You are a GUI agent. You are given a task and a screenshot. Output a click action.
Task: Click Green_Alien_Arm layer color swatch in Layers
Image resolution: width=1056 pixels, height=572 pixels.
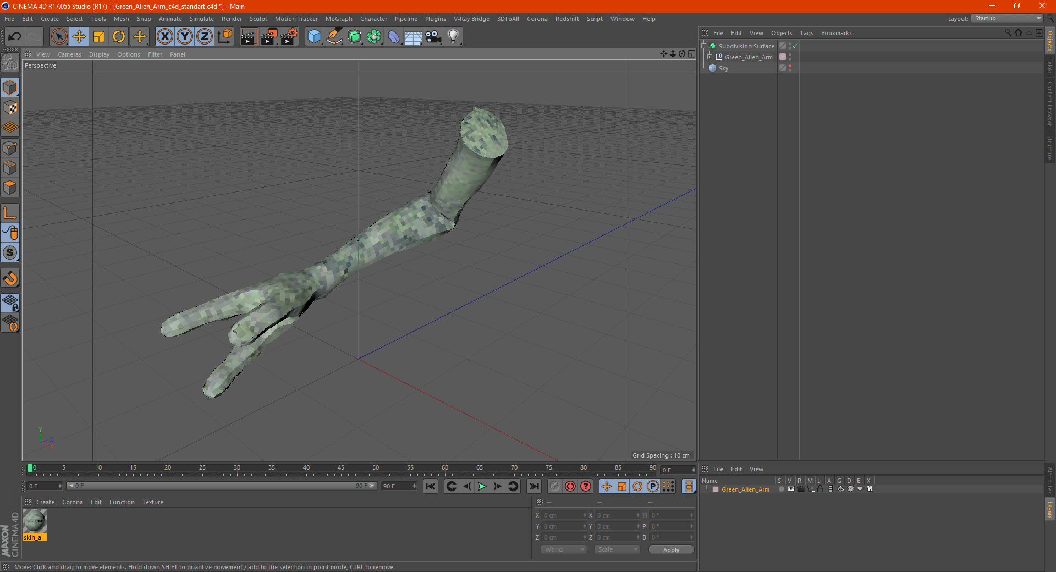pos(716,489)
